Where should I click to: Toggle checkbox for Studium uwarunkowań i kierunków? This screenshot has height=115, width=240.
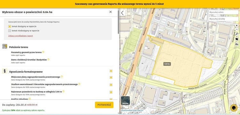point(111,85)
